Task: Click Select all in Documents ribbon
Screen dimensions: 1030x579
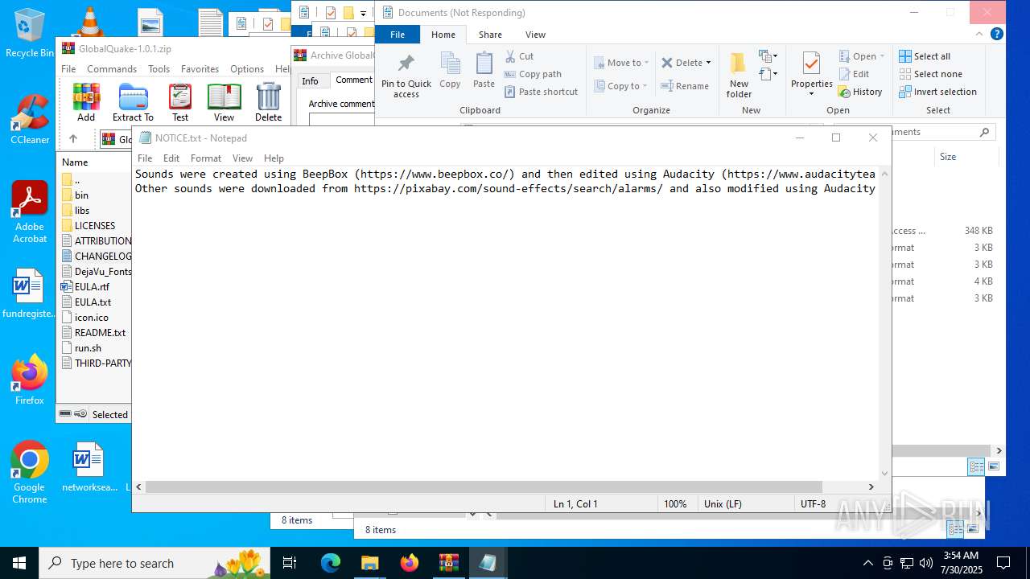Action: pos(925,56)
